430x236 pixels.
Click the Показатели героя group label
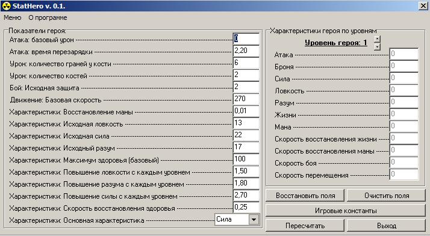[37, 31]
